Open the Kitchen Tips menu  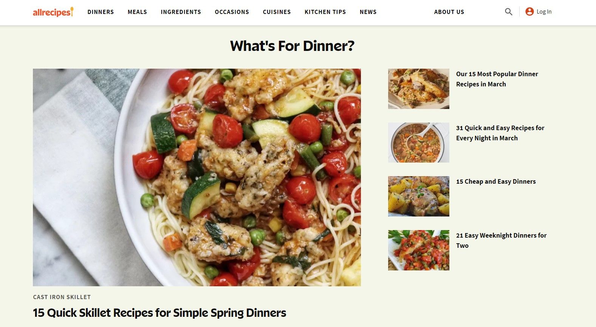point(325,12)
